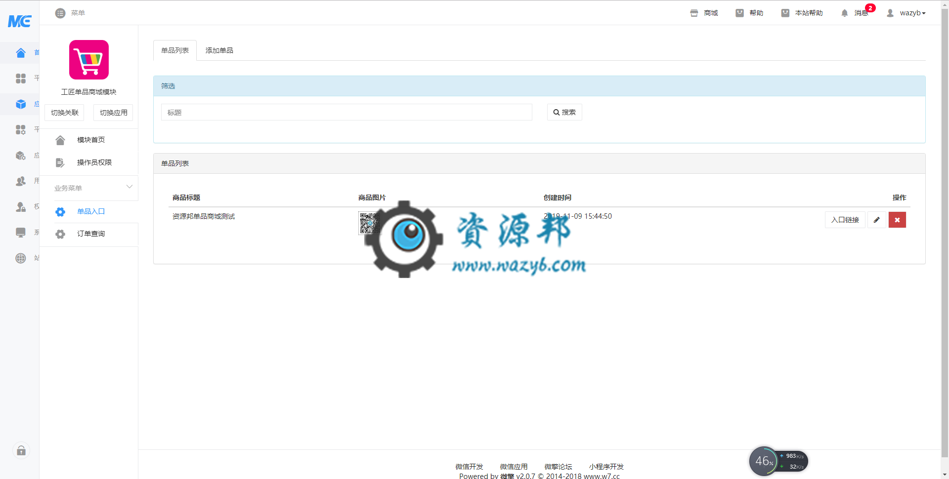The height and width of the screenshot is (479, 949).
Task: Open the cube-with-gear sidebar icon
Action: pos(21,156)
